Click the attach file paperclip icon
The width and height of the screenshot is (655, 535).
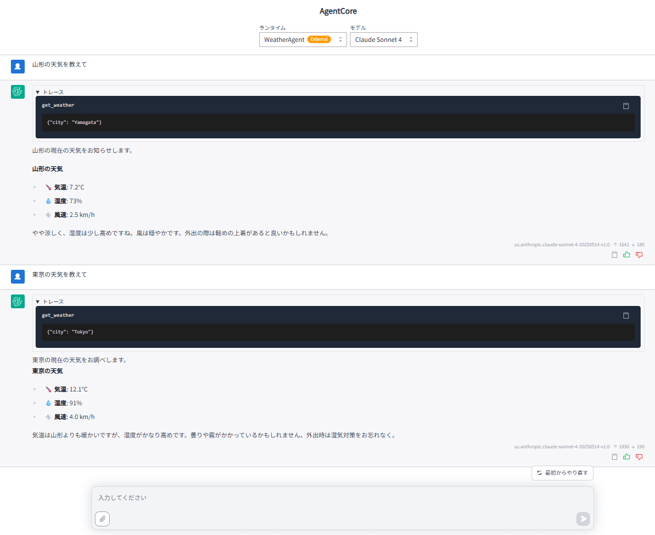coord(102,519)
